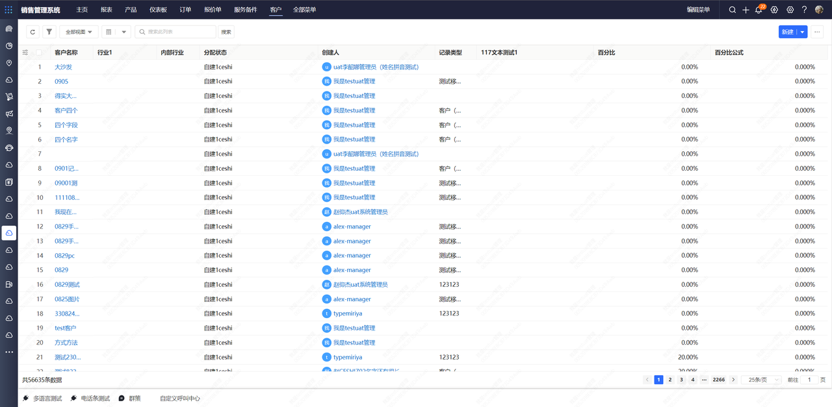
Task: Switch to the 报表 menu tab
Action: click(106, 10)
